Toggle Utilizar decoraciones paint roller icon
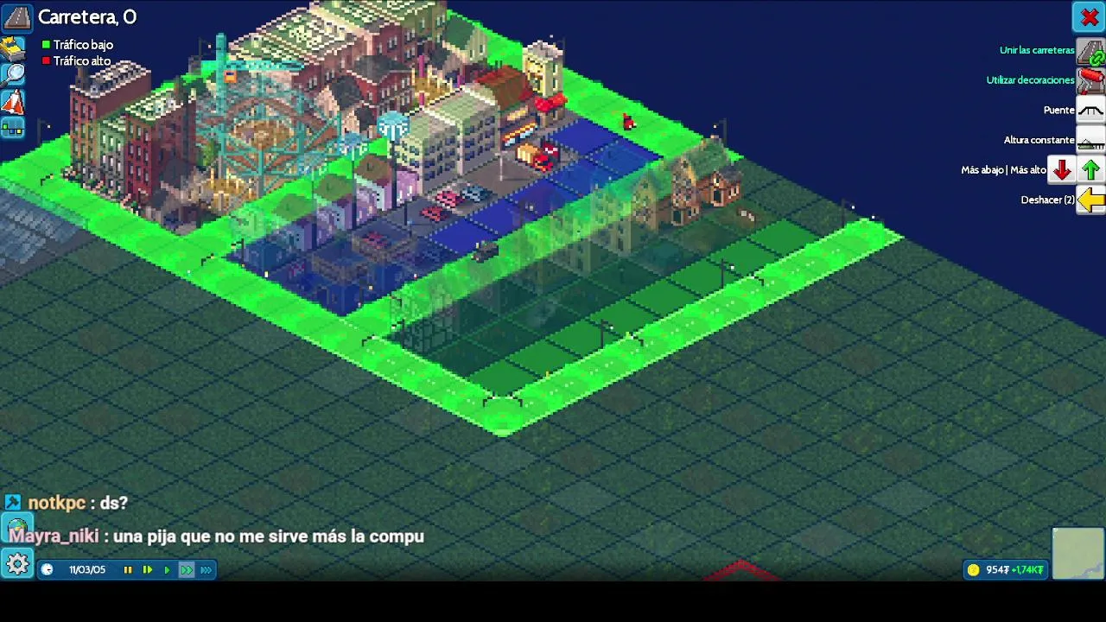The height and width of the screenshot is (622, 1106). pos(1091,80)
